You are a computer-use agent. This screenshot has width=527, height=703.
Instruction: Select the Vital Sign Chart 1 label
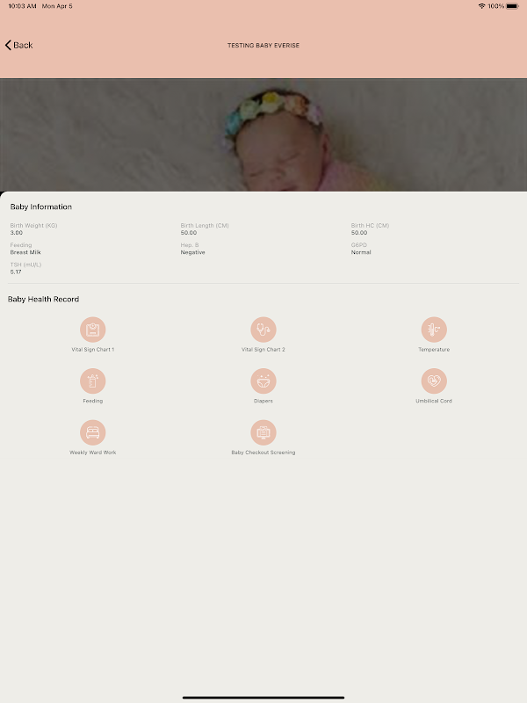pos(93,349)
